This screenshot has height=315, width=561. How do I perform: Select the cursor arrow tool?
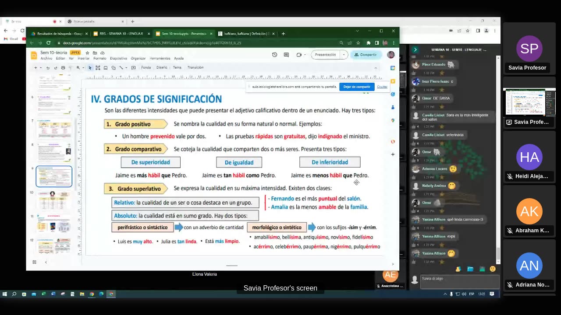pos(90,67)
